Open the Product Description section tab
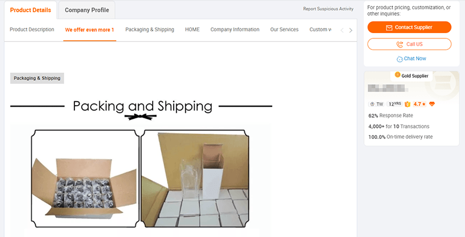 click(x=32, y=30)
